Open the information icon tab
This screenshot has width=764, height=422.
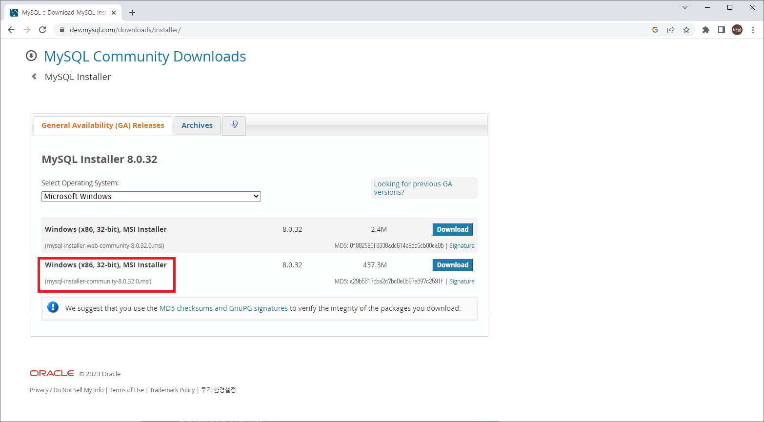tap(234, 125)
